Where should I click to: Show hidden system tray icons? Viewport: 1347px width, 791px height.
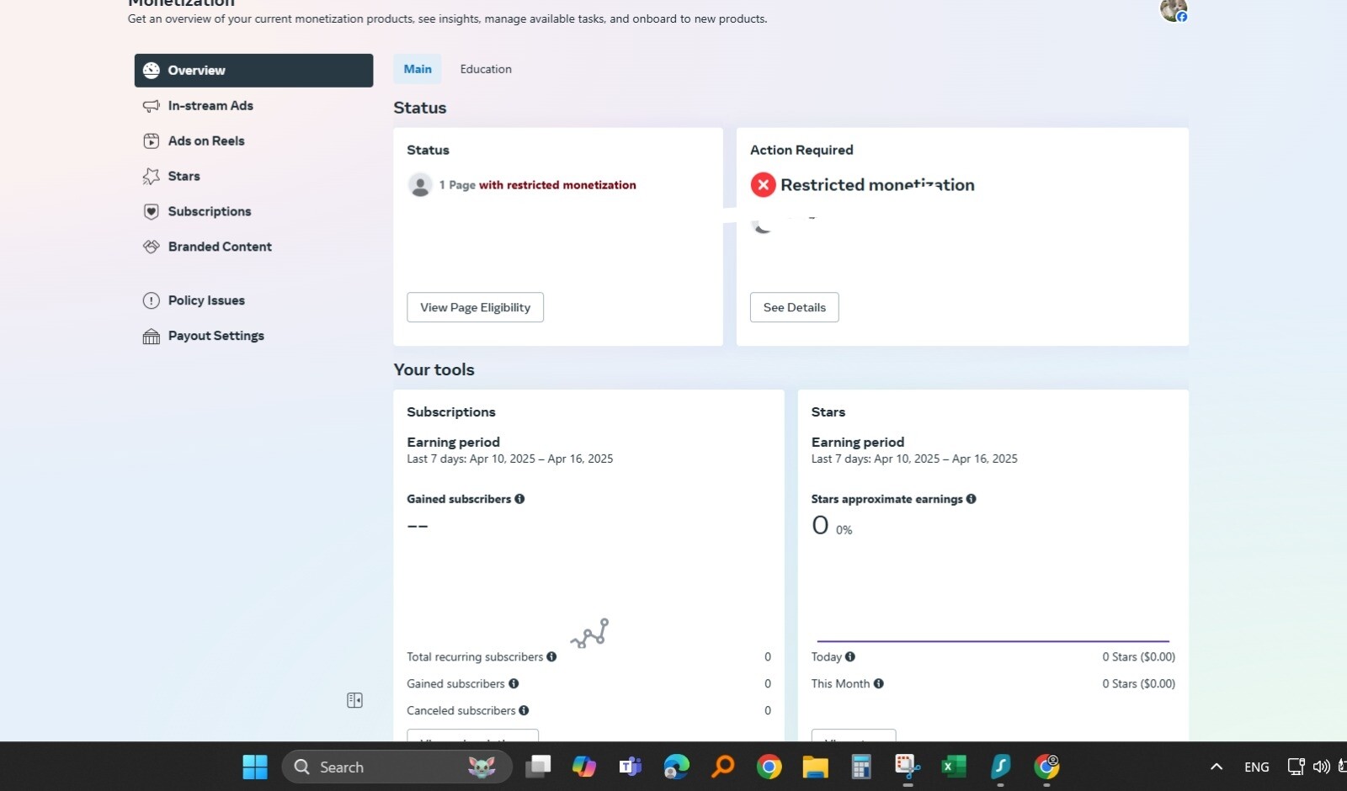tap(1217, 767)
